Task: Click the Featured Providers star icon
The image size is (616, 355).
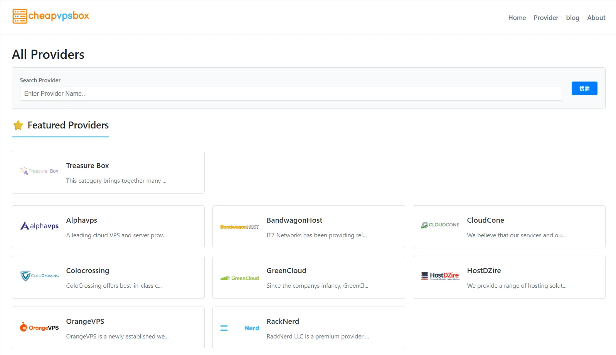Action: pos(18,125)
